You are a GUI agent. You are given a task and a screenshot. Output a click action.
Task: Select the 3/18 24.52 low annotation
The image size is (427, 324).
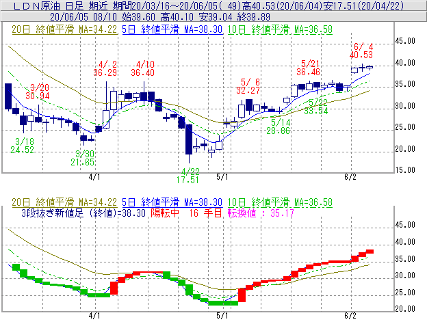(x=23, y=146)
